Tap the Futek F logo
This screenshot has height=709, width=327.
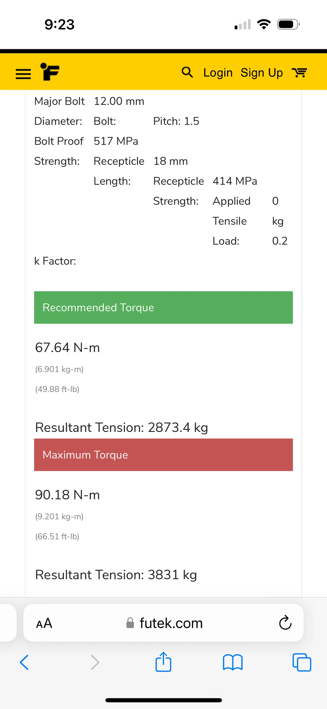50,72
